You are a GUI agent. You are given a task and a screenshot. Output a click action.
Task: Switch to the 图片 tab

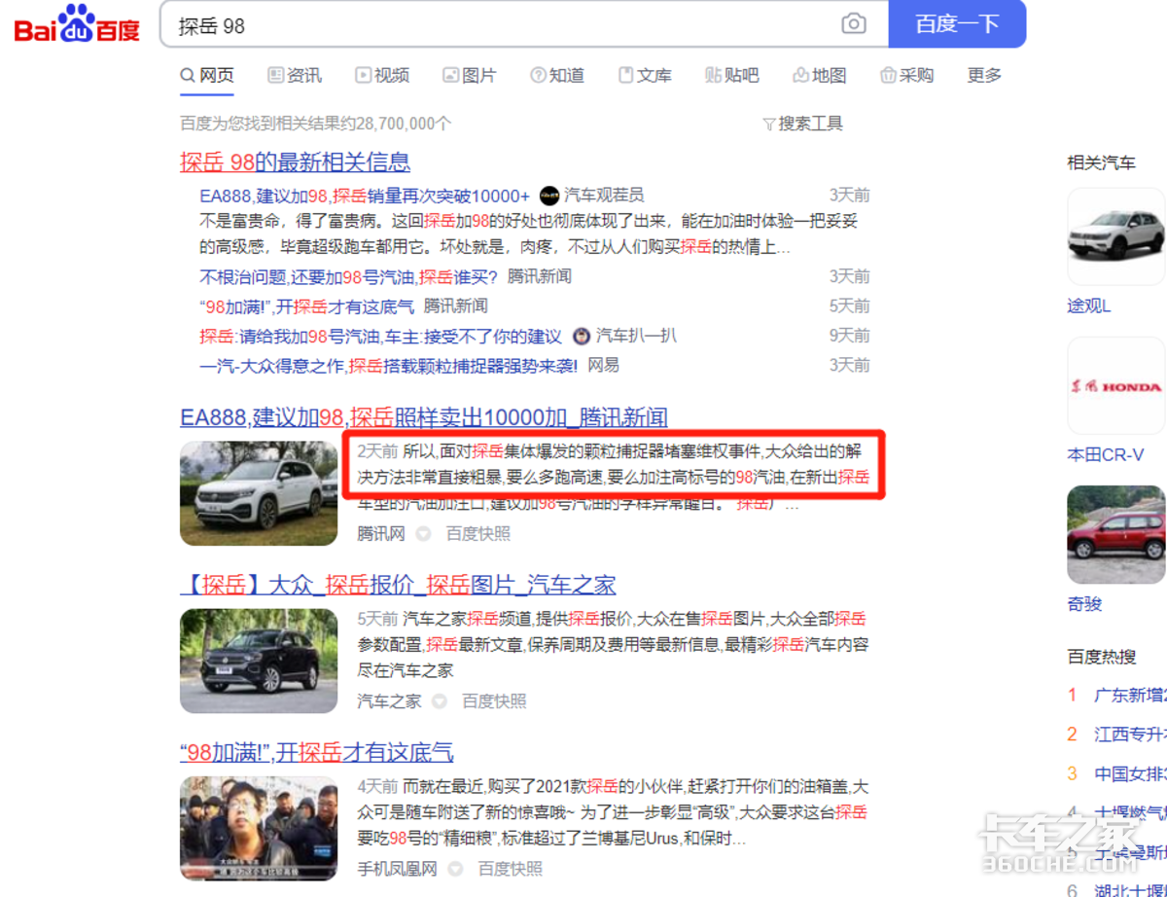click(470, 74)
